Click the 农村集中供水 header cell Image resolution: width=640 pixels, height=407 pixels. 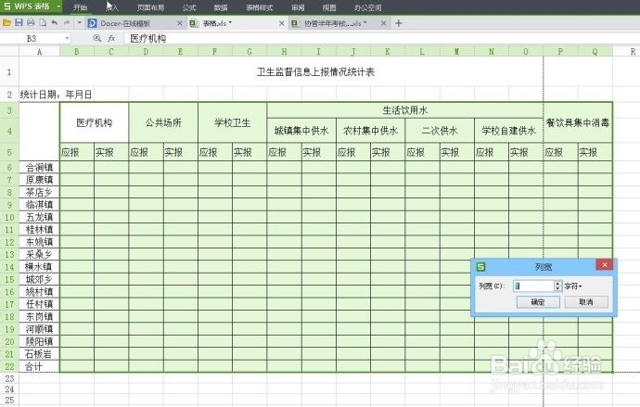coord(371,131)
